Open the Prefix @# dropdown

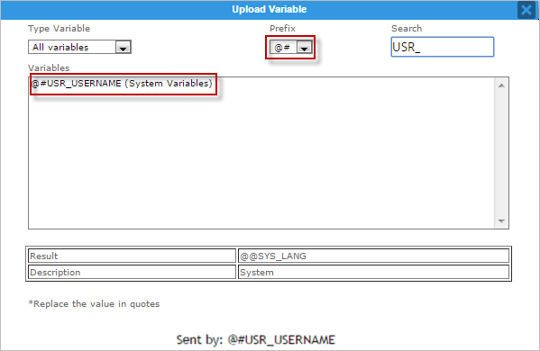[x=291, y=48]
